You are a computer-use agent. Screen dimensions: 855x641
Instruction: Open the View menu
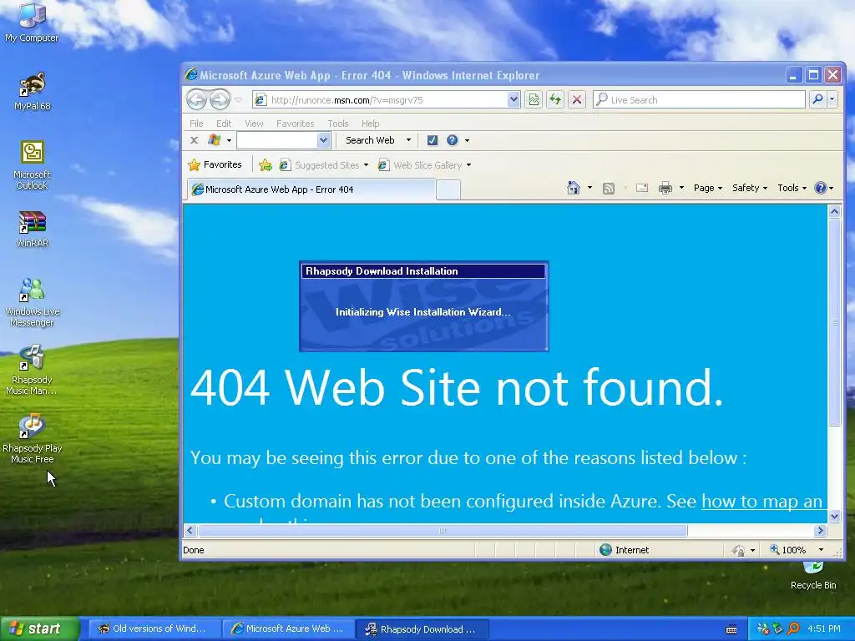254,124
